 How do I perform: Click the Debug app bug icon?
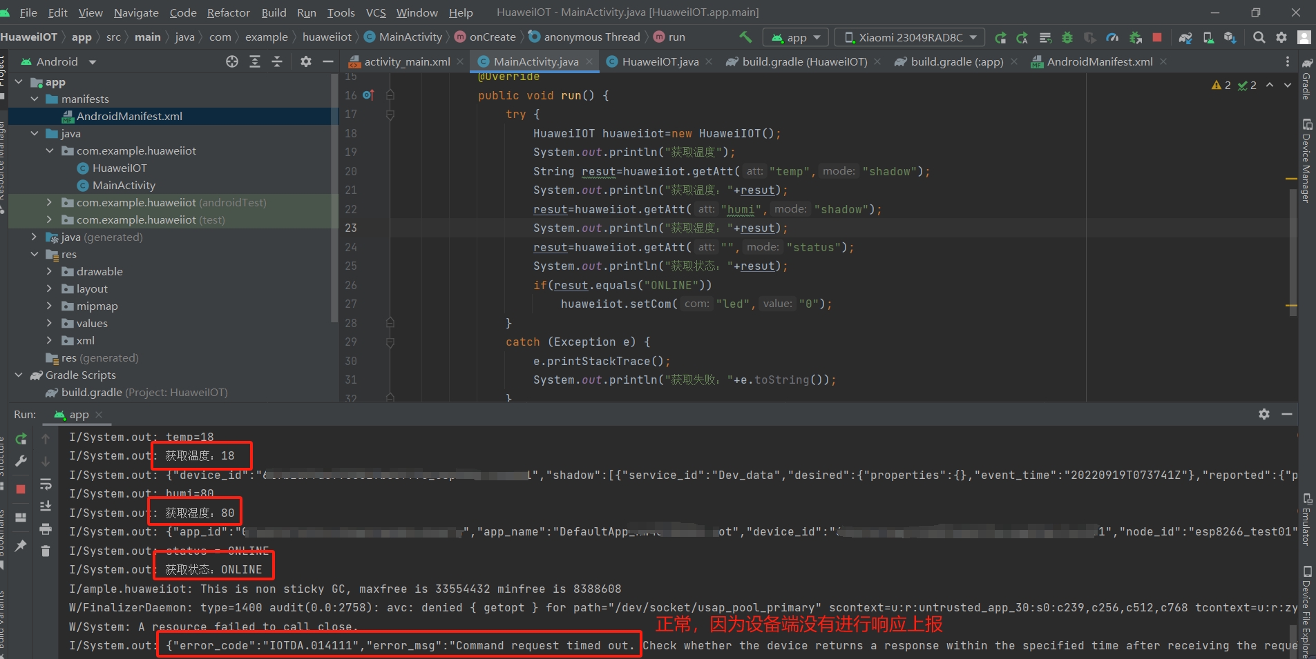click(1067, 37)
